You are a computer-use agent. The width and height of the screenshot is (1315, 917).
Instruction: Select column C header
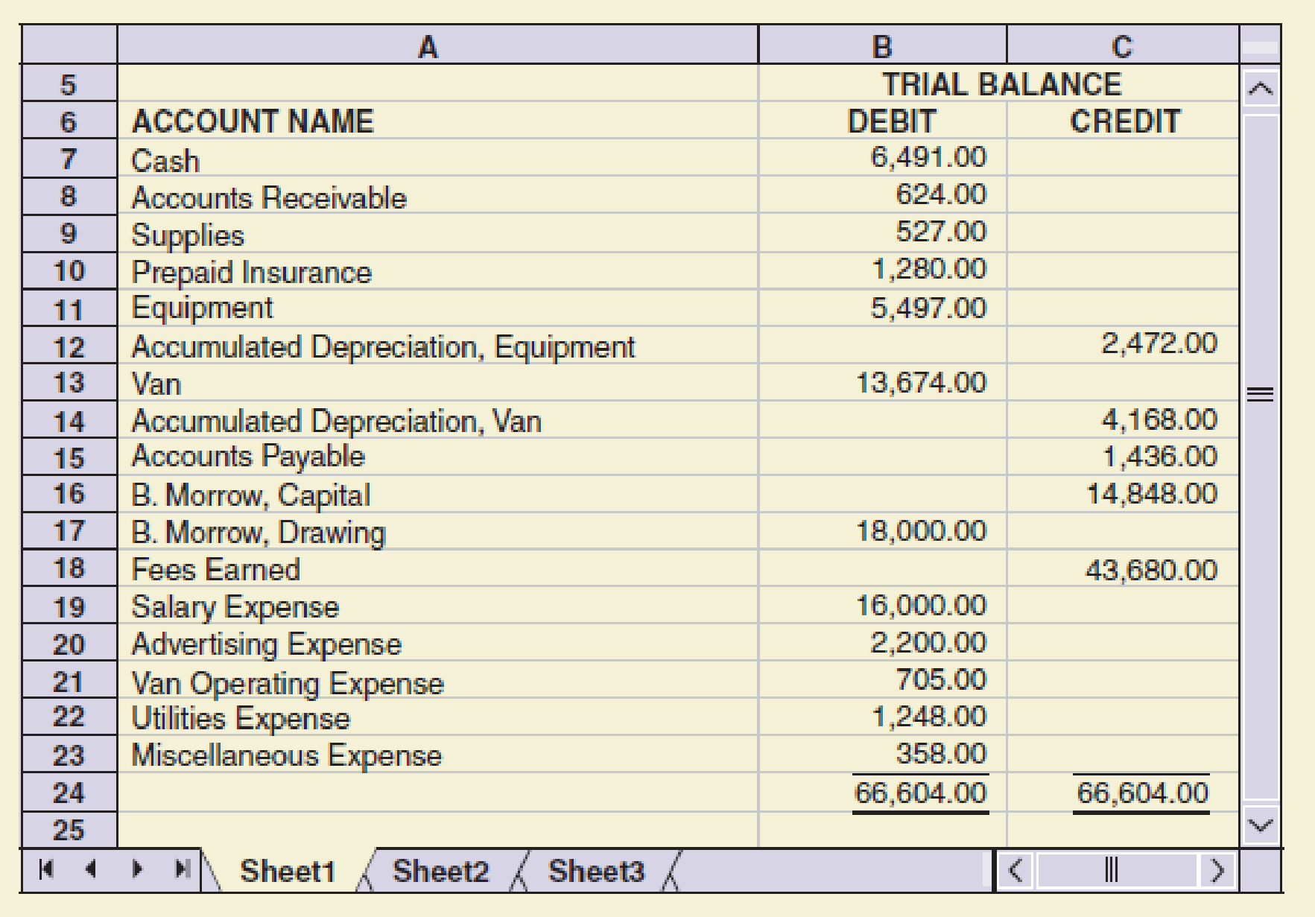click(x=1123, y=45)
